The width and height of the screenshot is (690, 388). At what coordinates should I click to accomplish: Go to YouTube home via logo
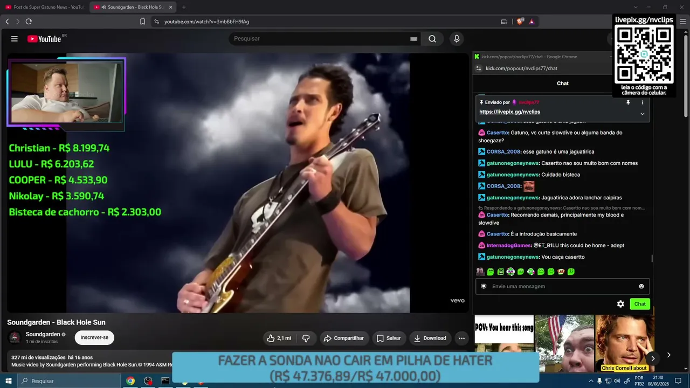click(44, 39)
